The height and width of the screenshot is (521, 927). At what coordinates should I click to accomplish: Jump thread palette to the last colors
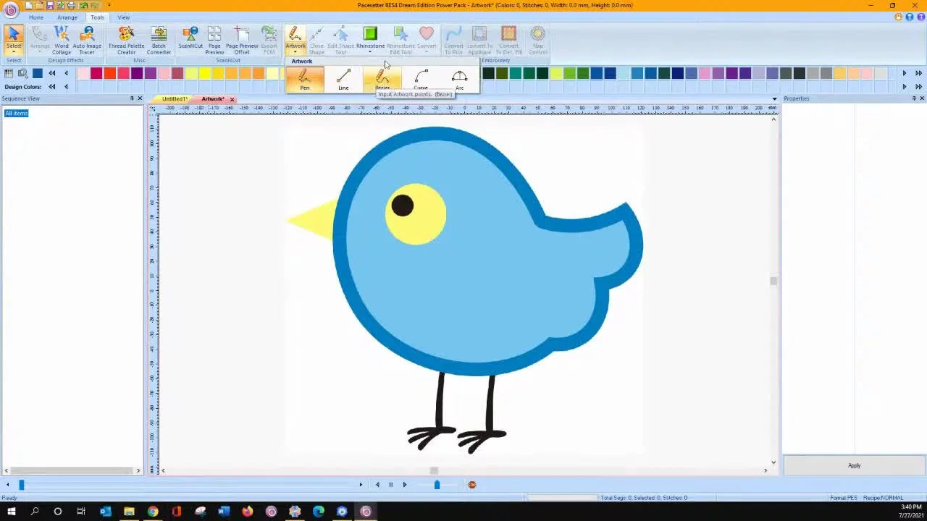pyautogui.click(x=918, y=73)
